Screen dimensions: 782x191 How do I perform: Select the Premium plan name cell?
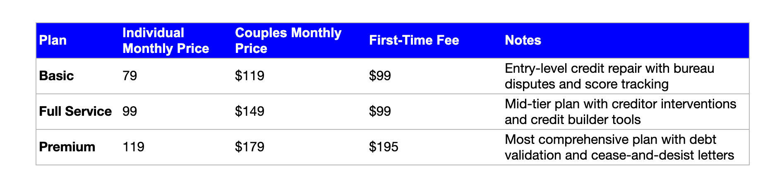[67, 147]
